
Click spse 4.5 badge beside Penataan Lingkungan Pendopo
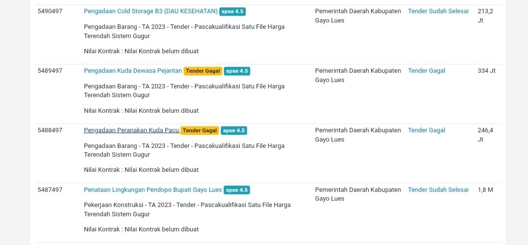coord(237,190)
